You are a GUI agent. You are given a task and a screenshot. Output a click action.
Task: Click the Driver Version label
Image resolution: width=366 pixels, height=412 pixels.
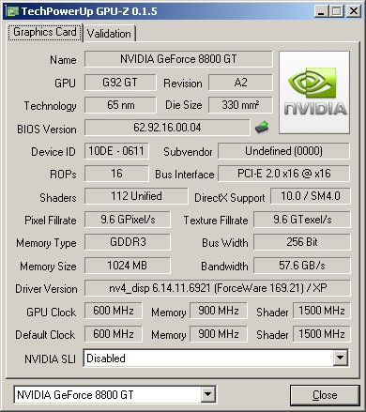(46, 289)
